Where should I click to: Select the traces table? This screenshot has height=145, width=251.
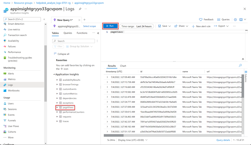tap(66, 121)
